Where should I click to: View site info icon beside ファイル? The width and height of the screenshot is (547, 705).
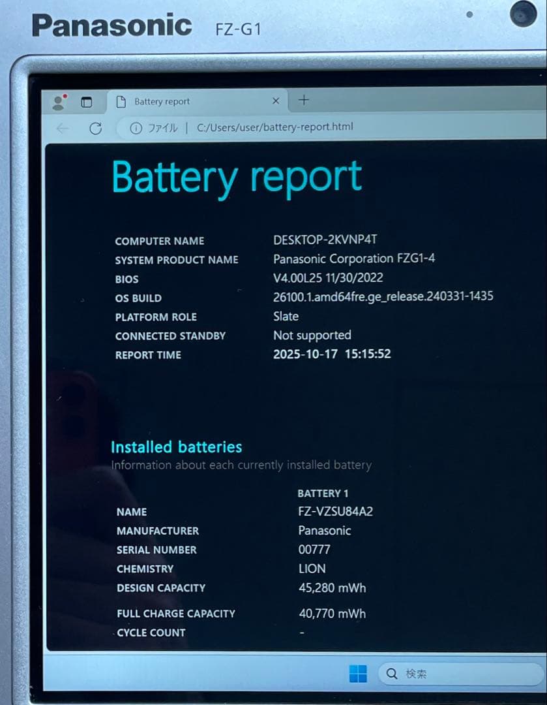(136, 128)
